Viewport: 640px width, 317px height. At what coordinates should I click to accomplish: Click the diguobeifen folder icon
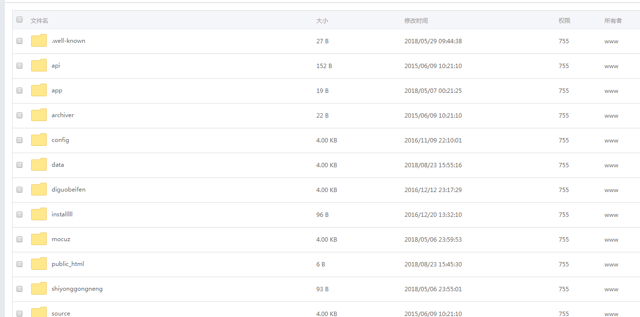[x=39, y=190]
